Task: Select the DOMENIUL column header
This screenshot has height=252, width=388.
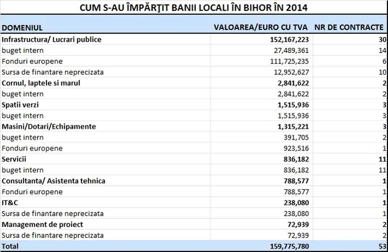Action: [x=22, y=28]
